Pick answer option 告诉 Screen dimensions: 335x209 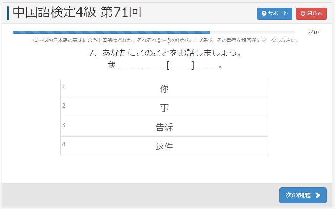click(x=164, y=127)
